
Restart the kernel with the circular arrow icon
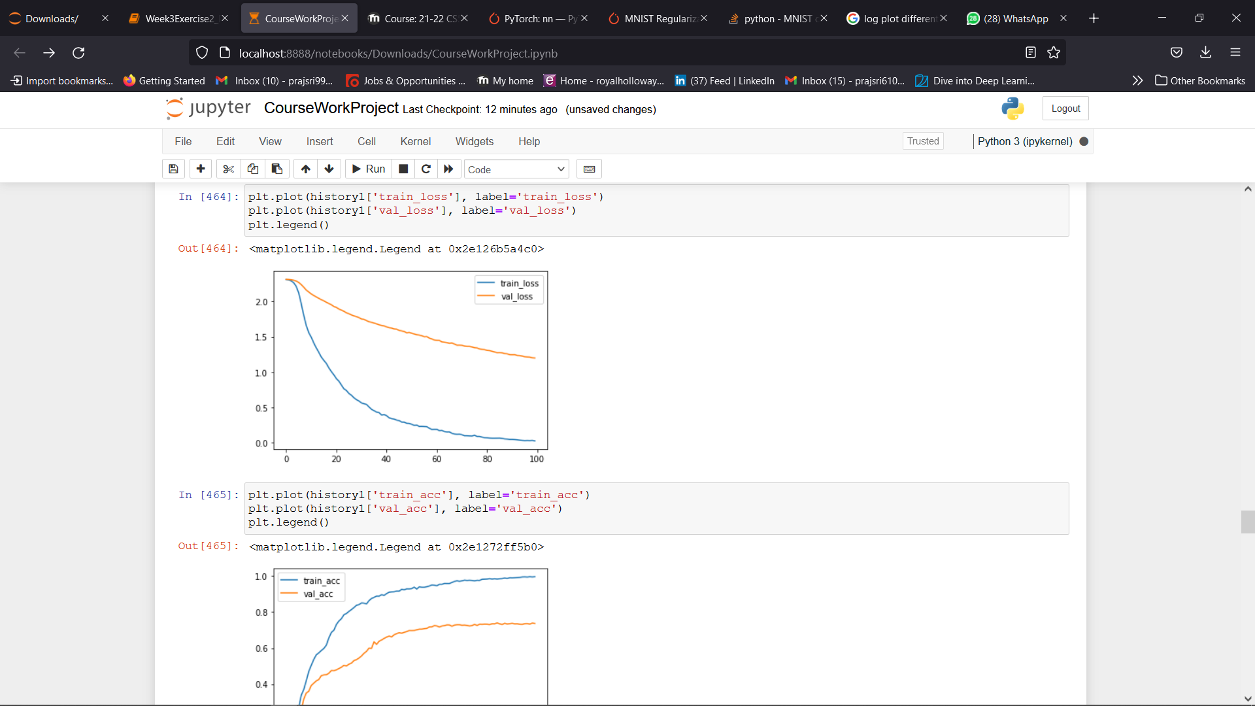[426, 169]
